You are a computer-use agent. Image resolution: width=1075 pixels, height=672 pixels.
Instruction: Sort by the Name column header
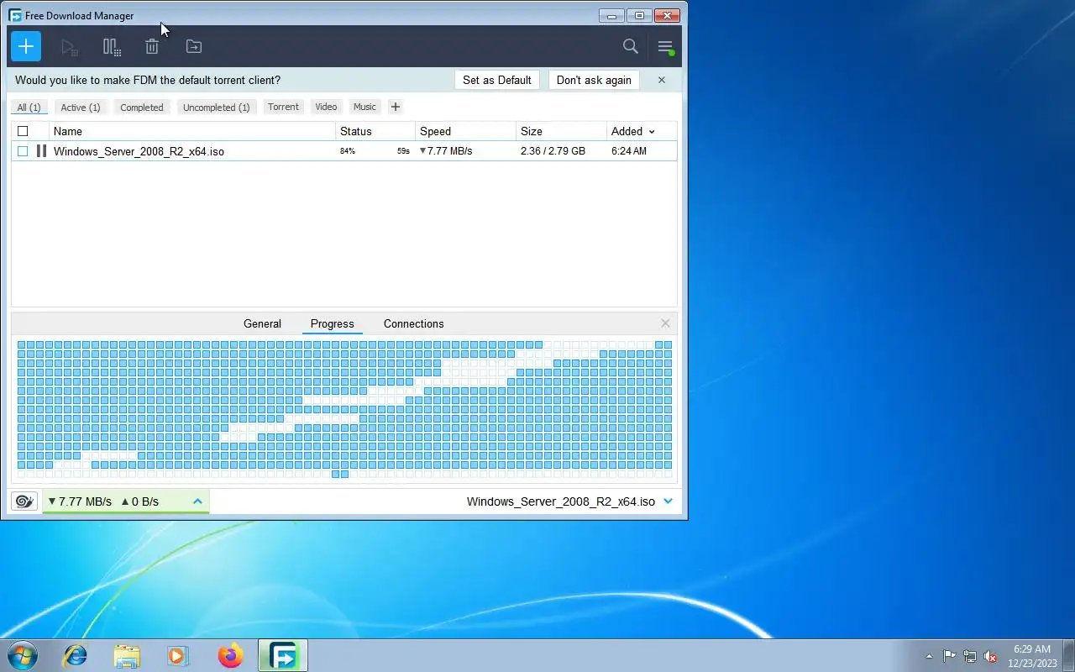point(192,131)
